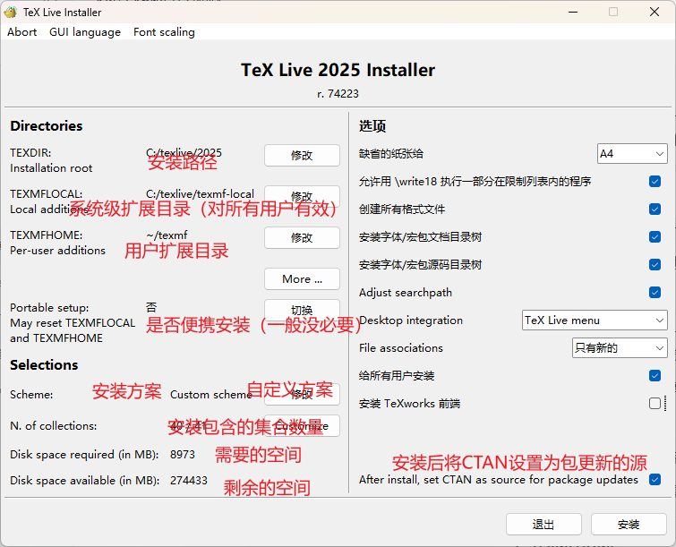This screenshot has width=676, height=547.
Task: Disable the Adjust searchpath checkbox
Action: [655, 293]
